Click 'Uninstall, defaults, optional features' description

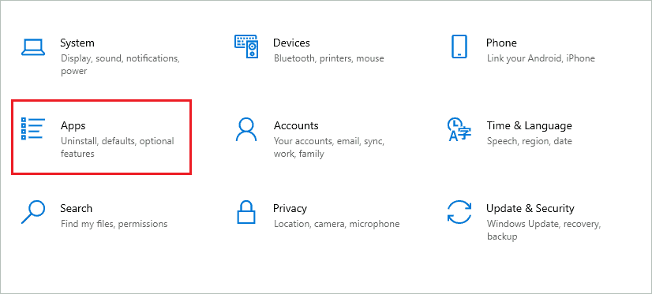point(118,147)
